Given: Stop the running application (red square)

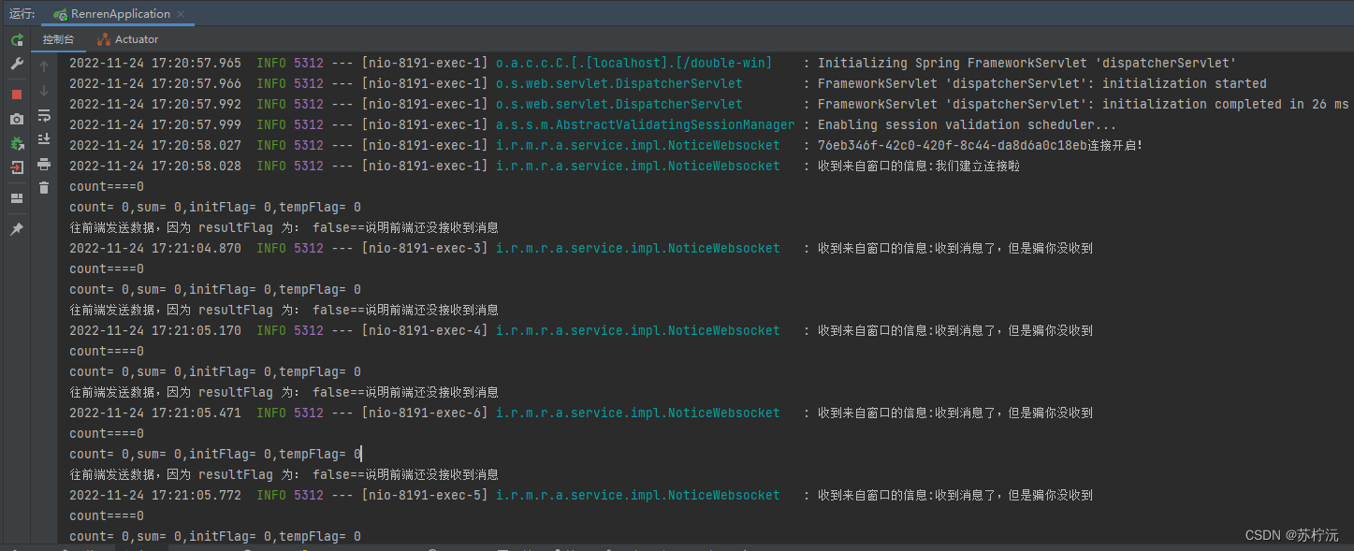Looking at the screenshot, I should [17, 94].
